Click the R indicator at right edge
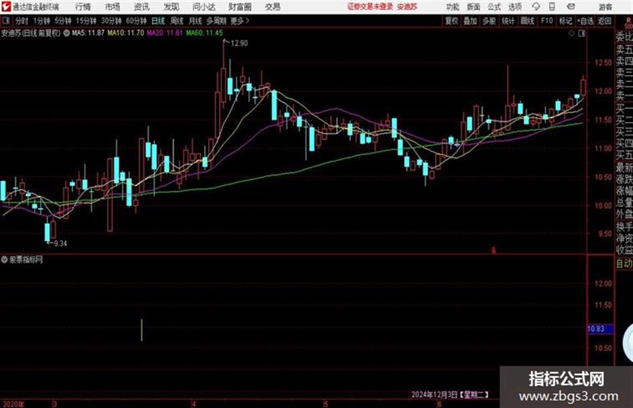Viewport: 633px width, 408px height. [628, 20]
